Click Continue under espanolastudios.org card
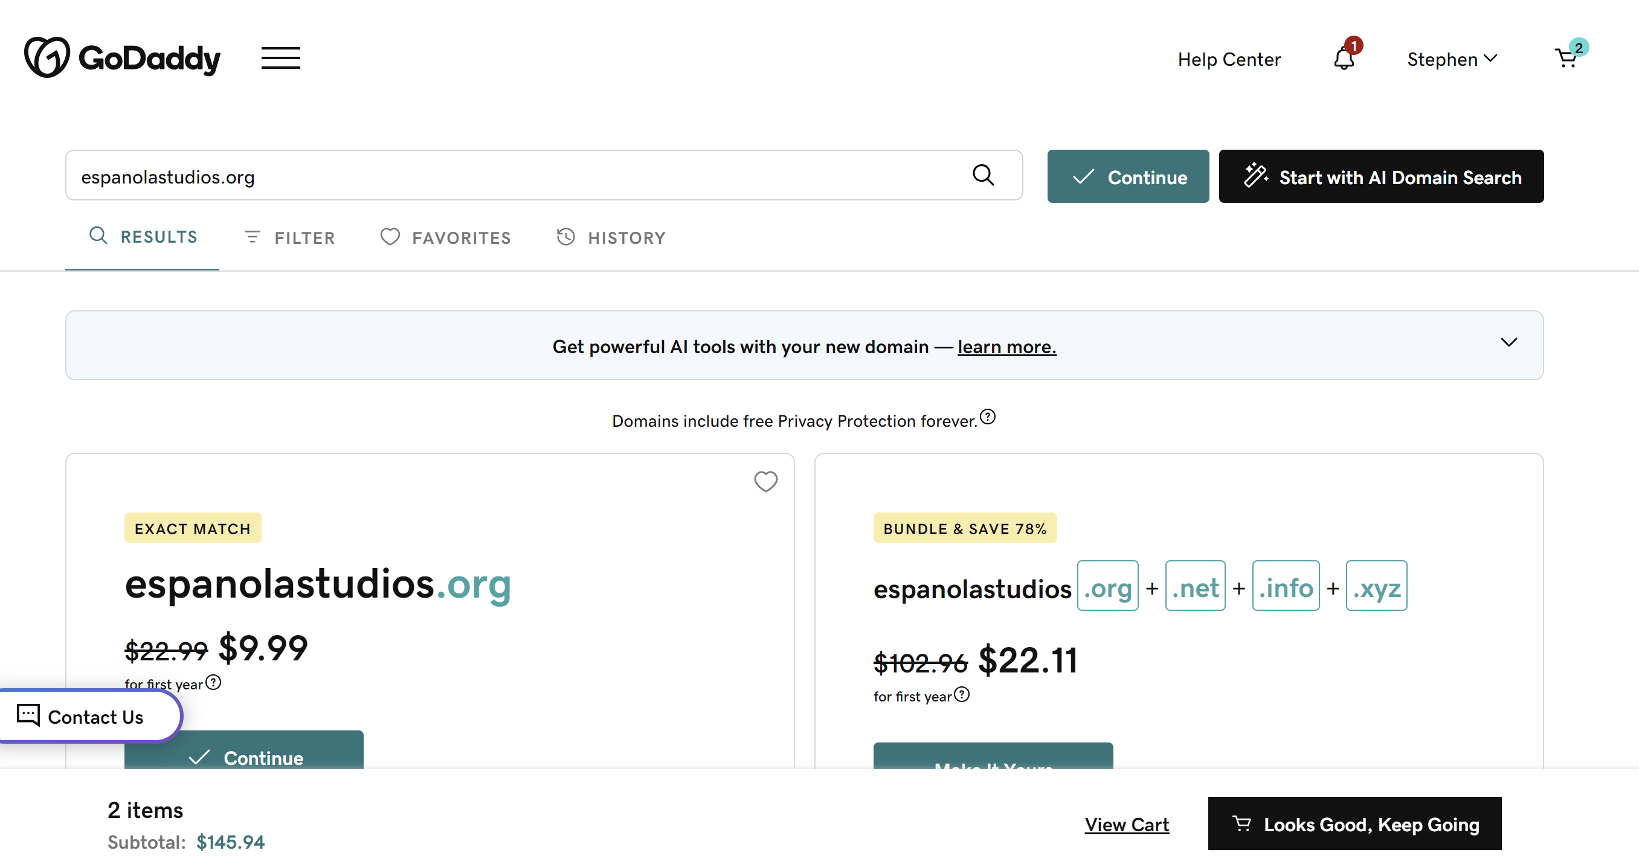The width and height of the screenshot is (1639, 862). tap(244, 750)
